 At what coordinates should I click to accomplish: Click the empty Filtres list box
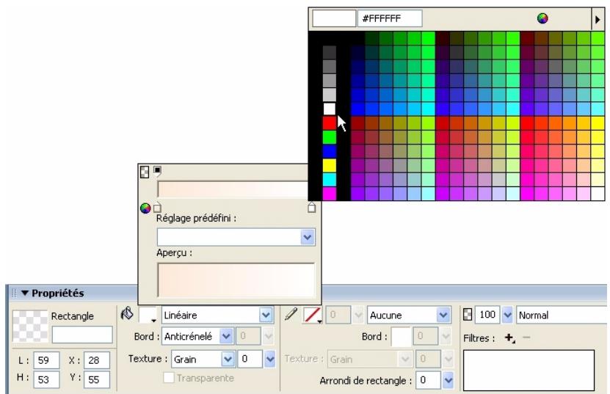point(529,370)
